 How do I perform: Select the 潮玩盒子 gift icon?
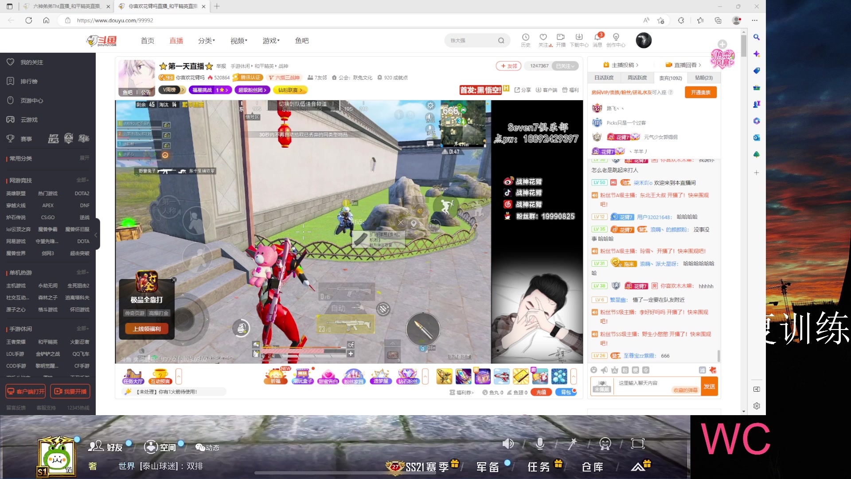[303, 376]
